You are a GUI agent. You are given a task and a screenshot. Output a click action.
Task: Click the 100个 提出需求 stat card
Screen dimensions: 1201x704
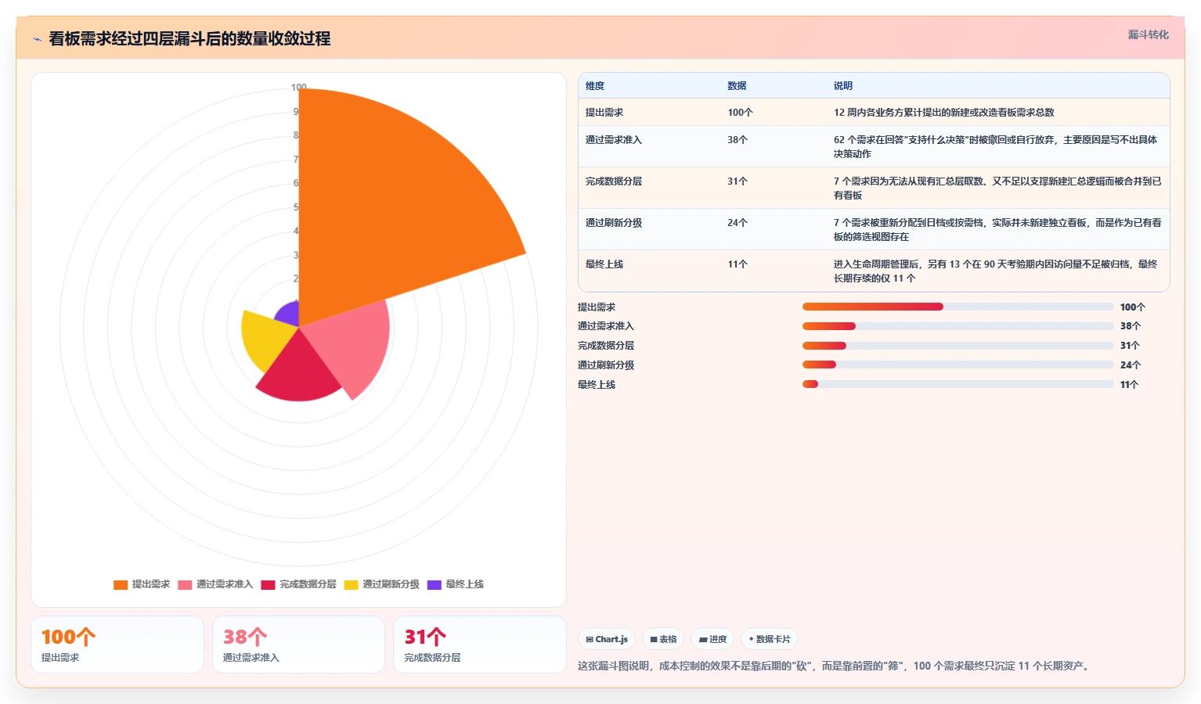pos(117,645)
